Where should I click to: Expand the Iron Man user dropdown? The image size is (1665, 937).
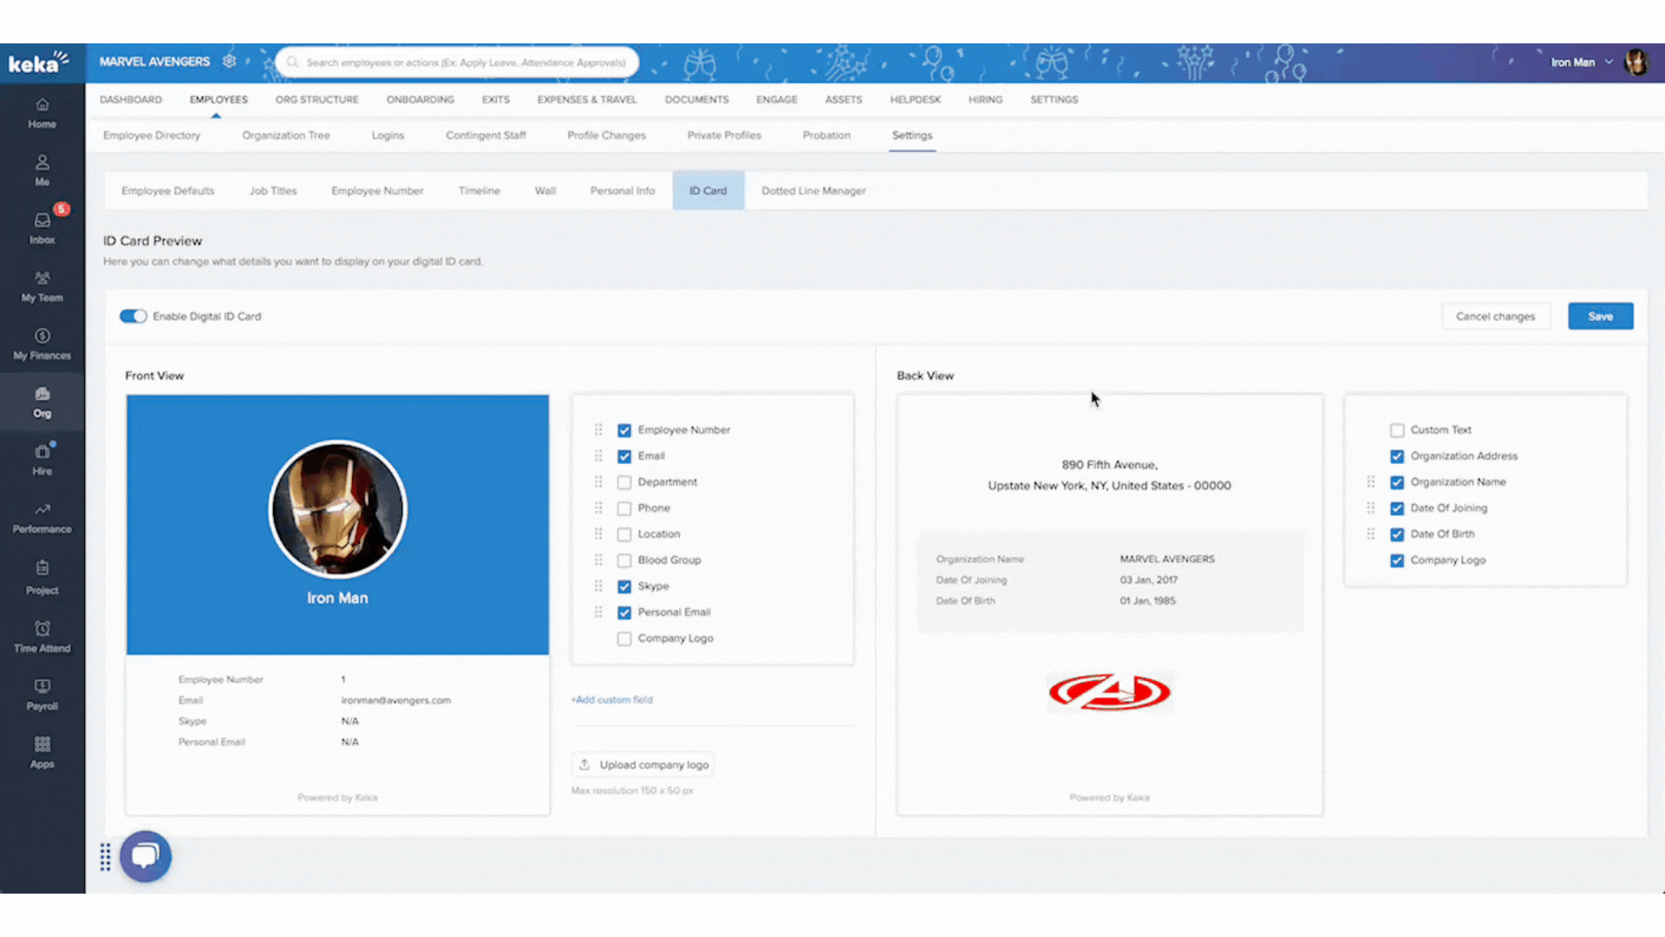pos(1609,62)
